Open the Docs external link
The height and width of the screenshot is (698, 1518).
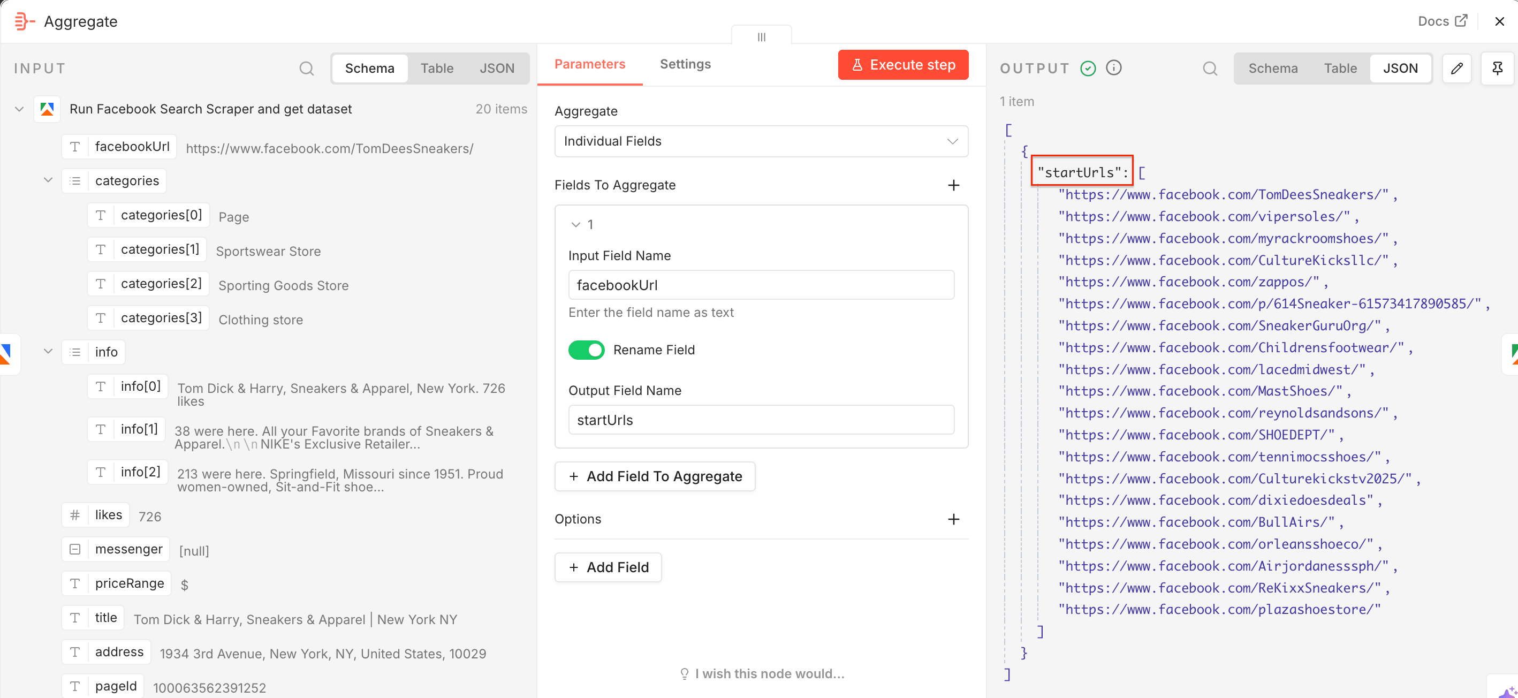click(x=1442, y=21)
